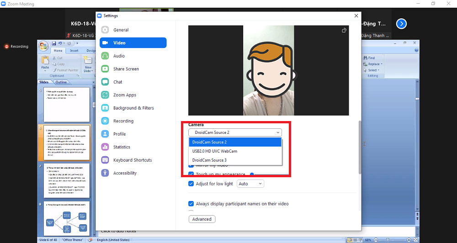Click the Recording indicator in Zoom meeting
This screenshot has height=243, width=457.
click(x=16, y=47)
